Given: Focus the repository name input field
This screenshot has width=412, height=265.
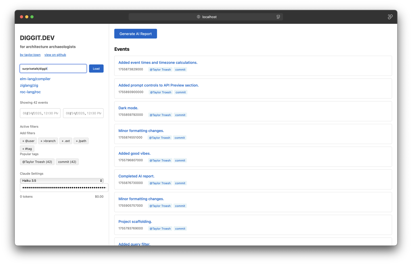Looking at the screenshot, I should coord(53,69).
